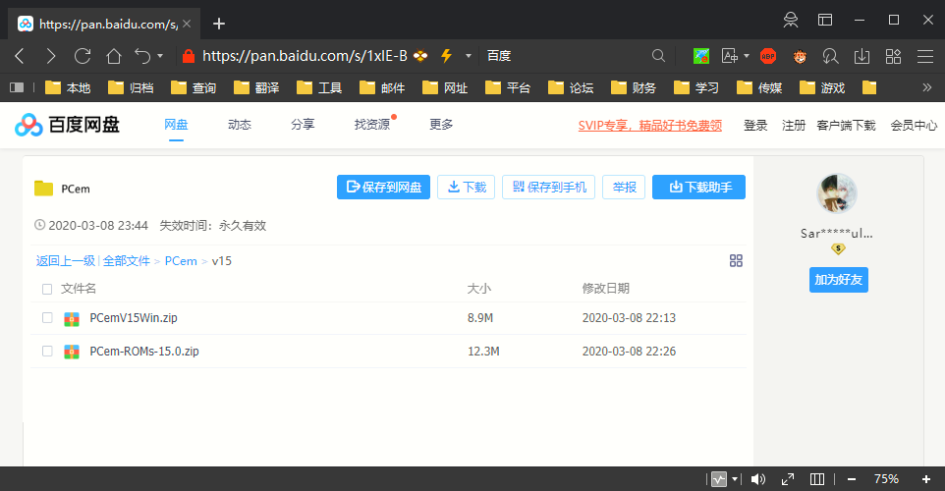Close the pan.baidu.com tab
This screenshot has width=945, height=491.
click(x=187, y=24)
